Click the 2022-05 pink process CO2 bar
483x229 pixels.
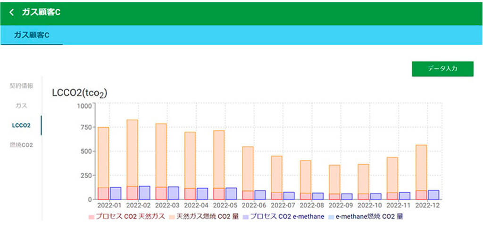coord(219,194)
